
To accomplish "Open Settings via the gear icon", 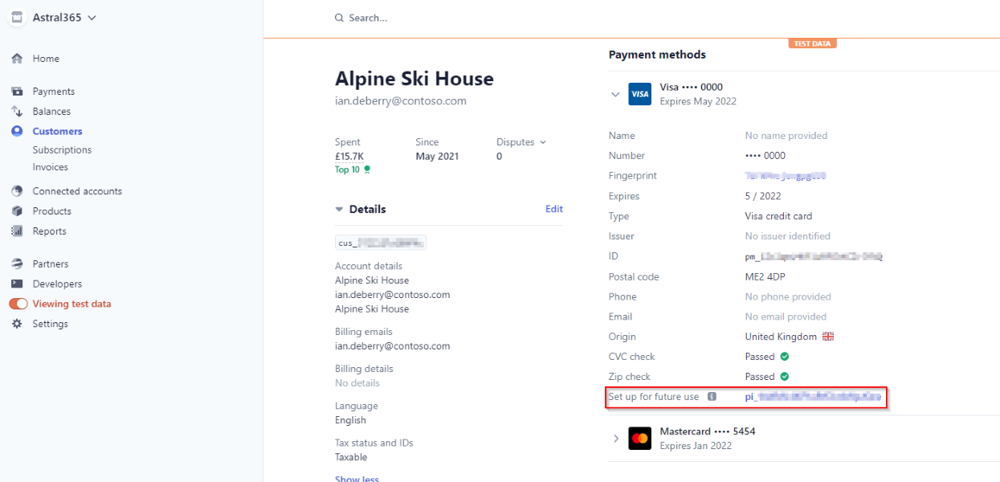I will point(17,324).
